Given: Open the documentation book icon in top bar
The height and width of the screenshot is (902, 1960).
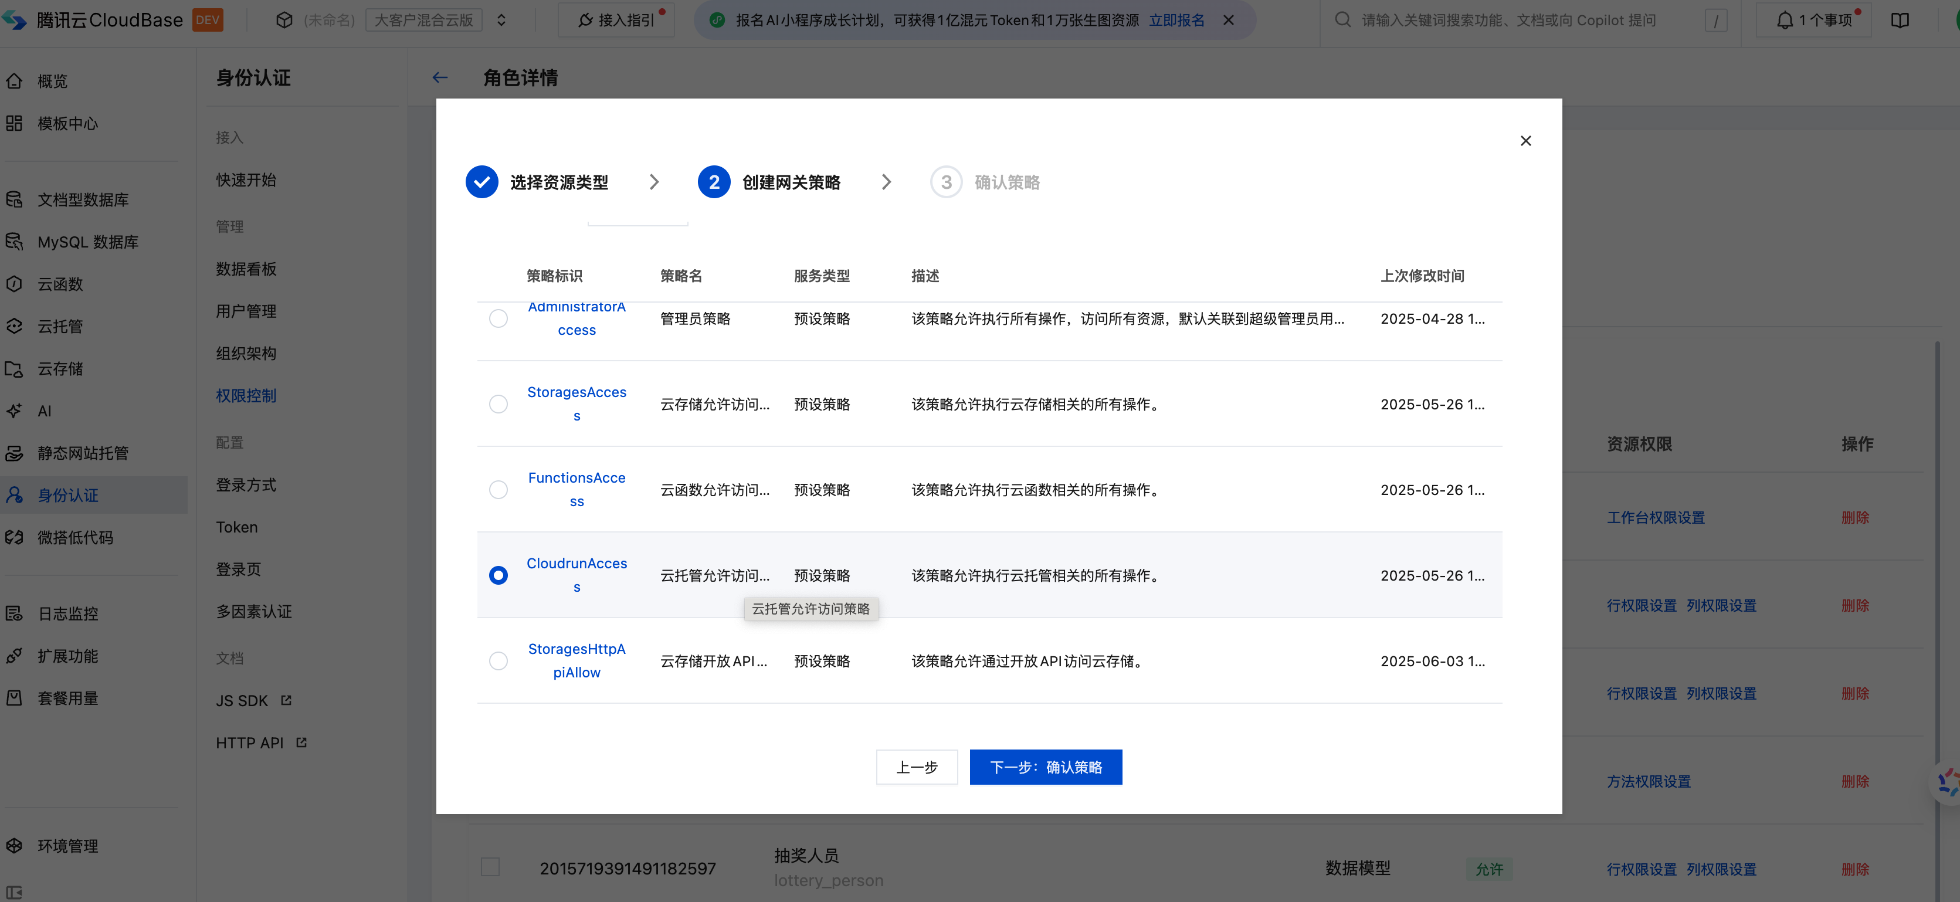Looking at the screenshot, I should (1899, 21).
